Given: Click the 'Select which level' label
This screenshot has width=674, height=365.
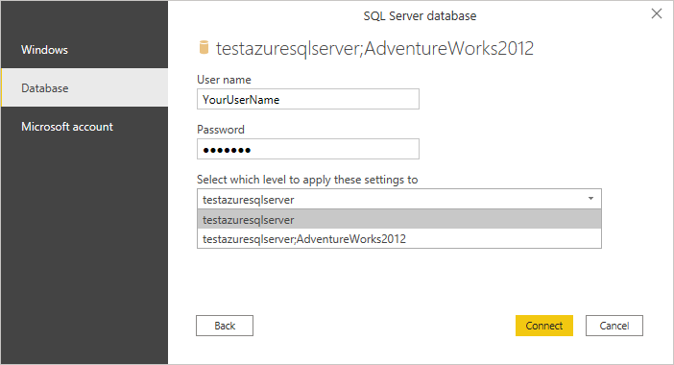Looking at the screenshot, I should click(x=307, y=180).
